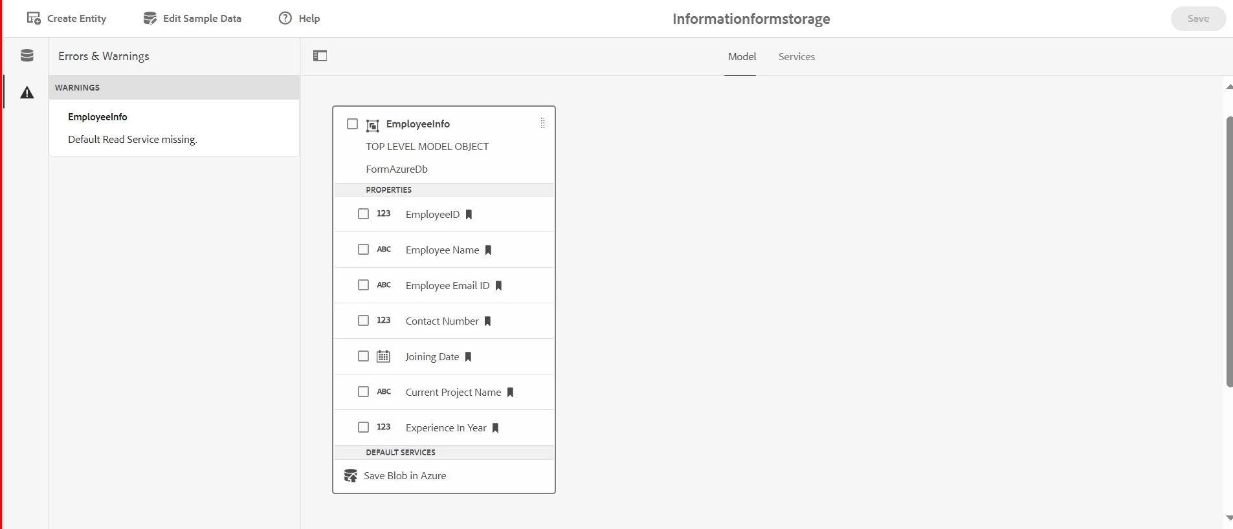Viewport: 1233px width, 529px height.
Task: Click the 123 type icon for EmployeeID
Action: point(384,213)
